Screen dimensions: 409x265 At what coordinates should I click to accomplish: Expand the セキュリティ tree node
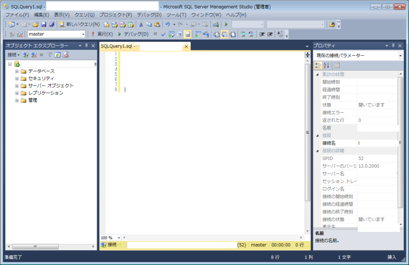click(17, 79)
